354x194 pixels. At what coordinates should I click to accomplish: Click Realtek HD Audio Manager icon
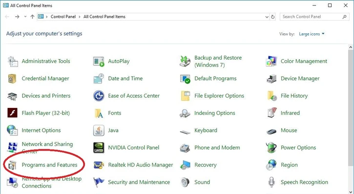point(99,165)
